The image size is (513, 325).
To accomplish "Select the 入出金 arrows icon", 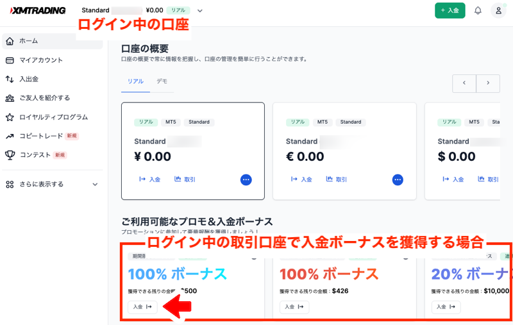I will click(x=10, y=79).
